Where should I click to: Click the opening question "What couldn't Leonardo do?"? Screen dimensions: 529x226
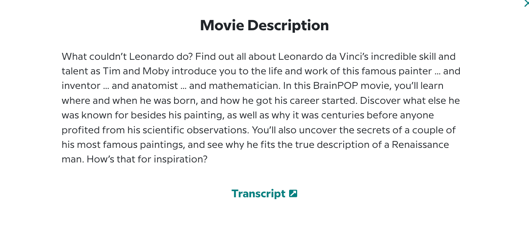click(x=127, y=57)
